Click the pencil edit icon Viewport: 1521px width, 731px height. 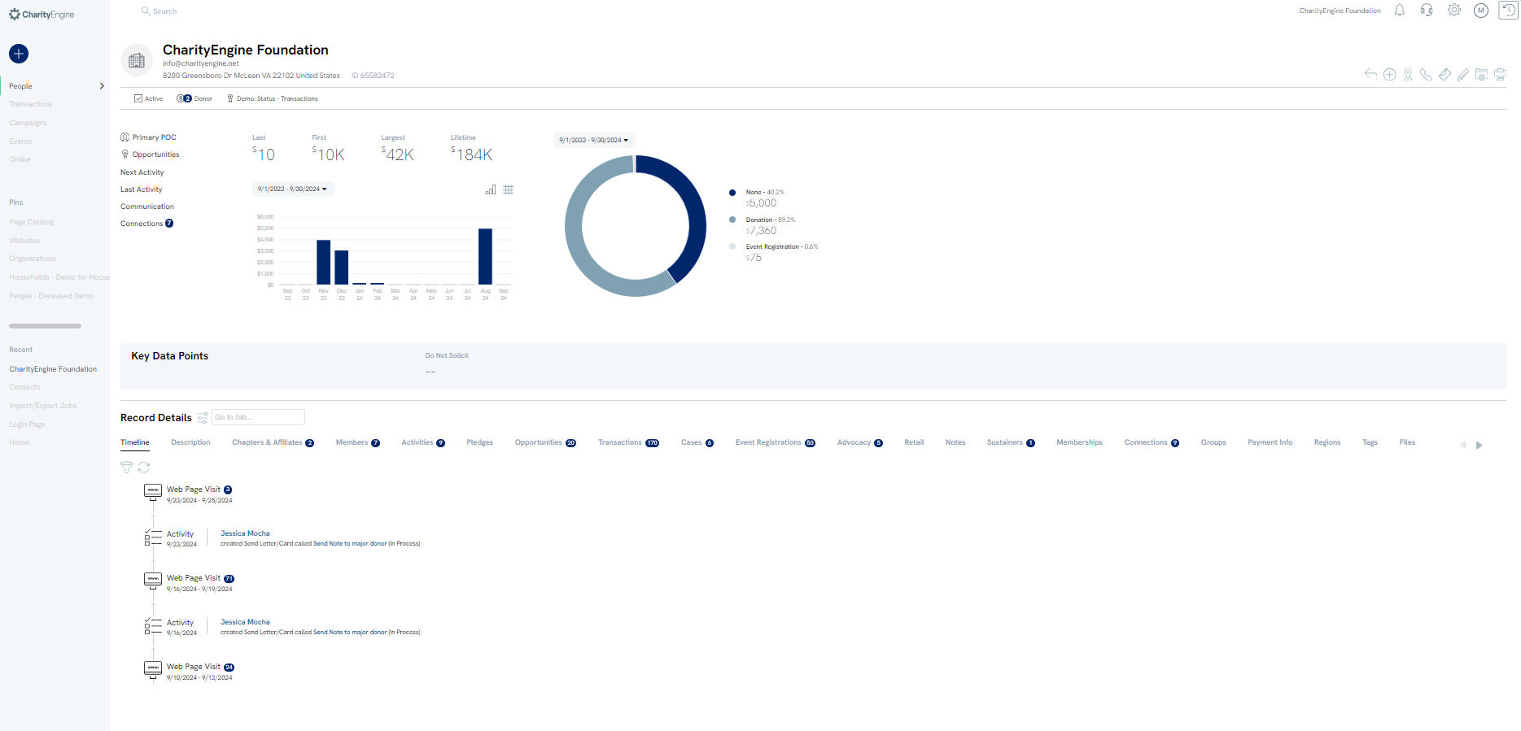[1463, 74]
